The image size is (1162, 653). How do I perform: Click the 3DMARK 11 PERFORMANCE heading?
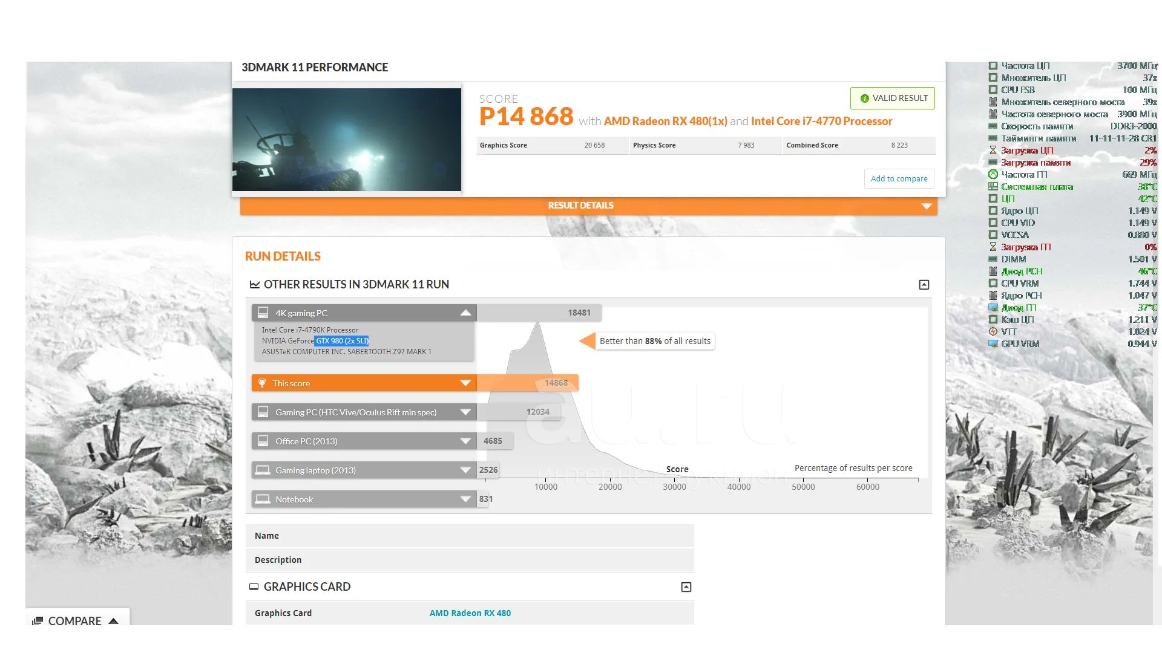point(315,67)
